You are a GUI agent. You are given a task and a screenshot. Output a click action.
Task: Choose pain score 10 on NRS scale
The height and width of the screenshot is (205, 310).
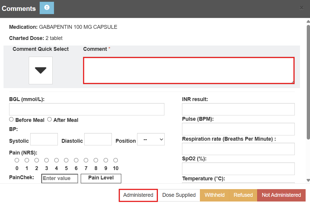pyautogui.click(x=116, y=160)
